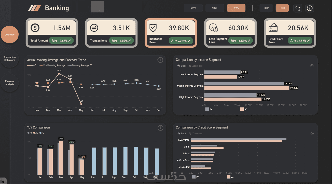Select year 2024
Viewport: 332px width, 184px height.
coord(215,8)
